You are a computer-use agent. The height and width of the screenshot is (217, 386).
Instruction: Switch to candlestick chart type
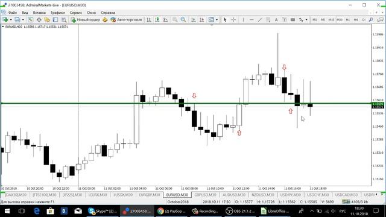click(157, 20)
